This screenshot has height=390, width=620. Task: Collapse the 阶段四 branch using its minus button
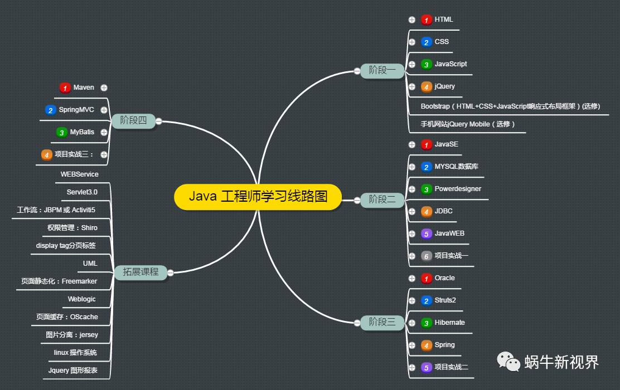[x=158, y=121]
